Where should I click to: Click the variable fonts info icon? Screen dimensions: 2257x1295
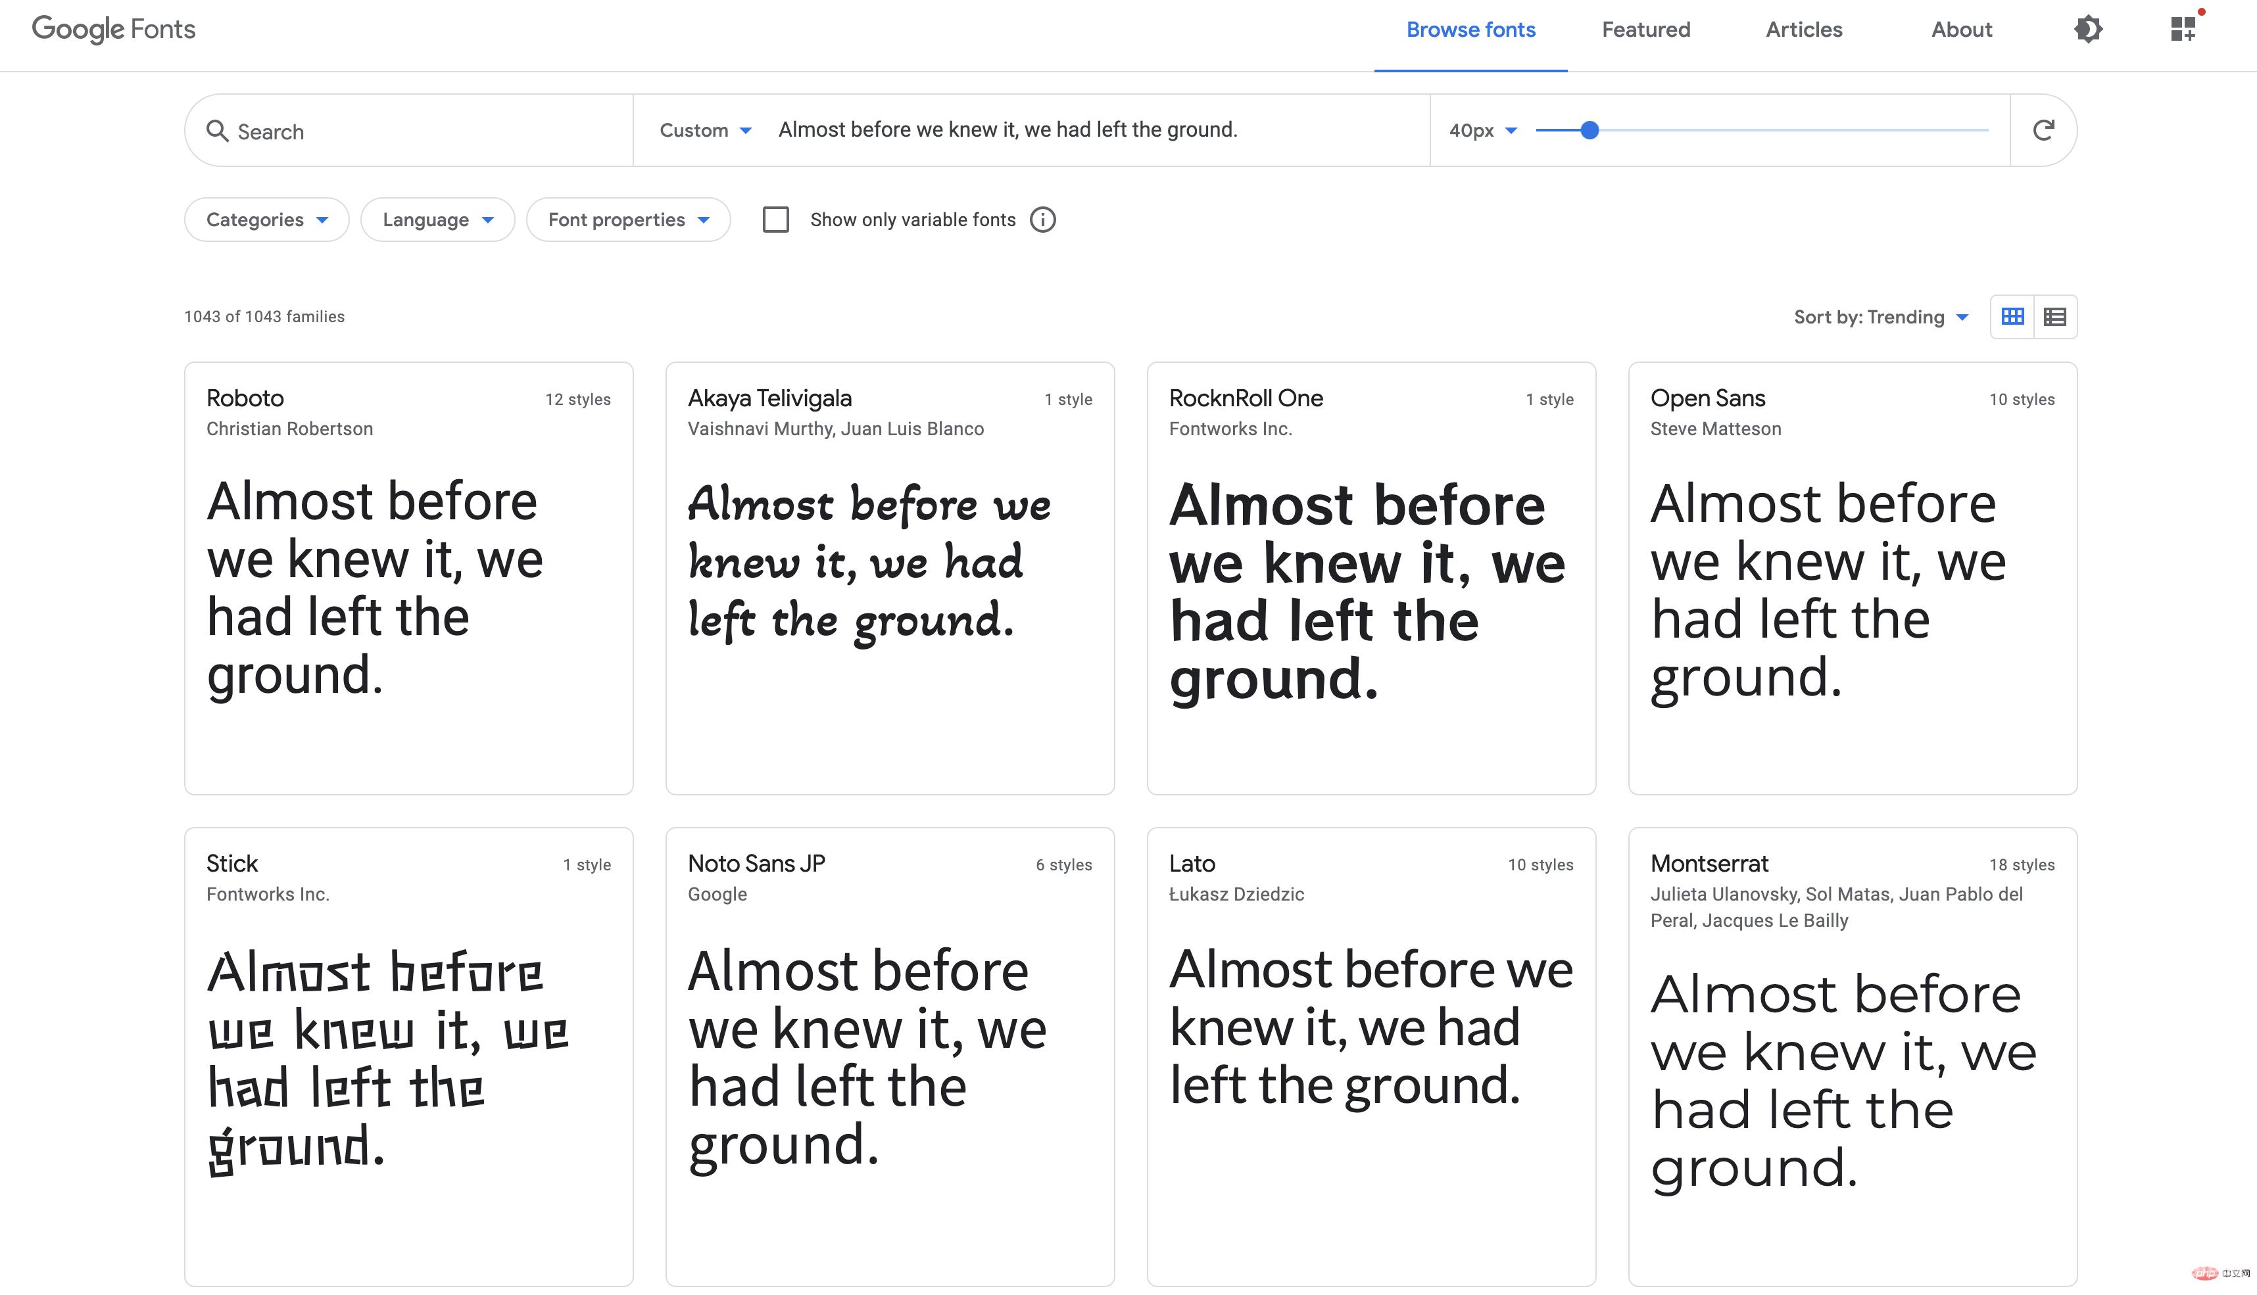pyautogui.click(x=1042, y=220)
